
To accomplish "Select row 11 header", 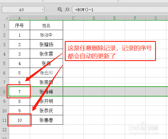I will [x=4, y=120].
